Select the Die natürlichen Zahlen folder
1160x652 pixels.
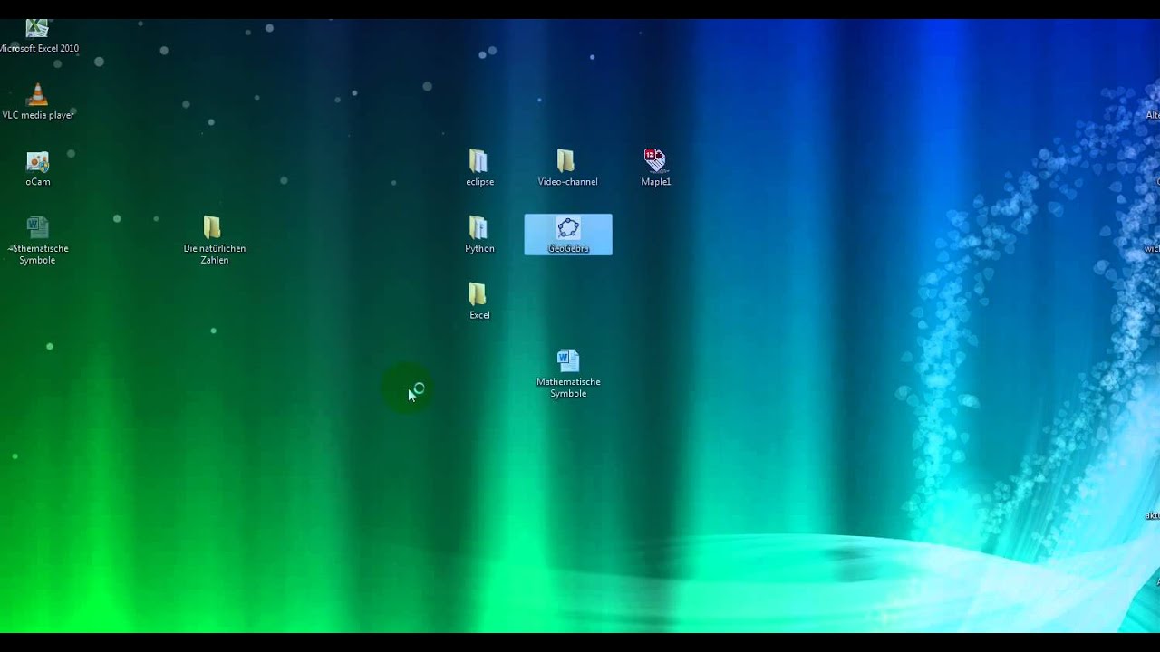(x=214, y=240)
